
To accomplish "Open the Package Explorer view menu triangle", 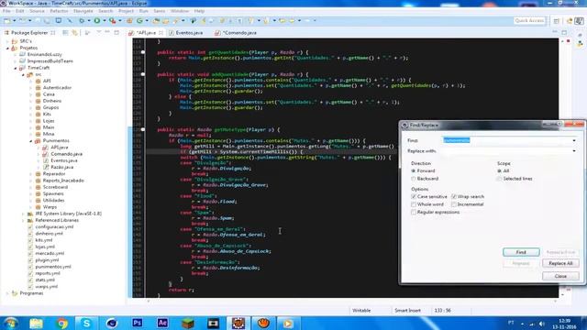I will click(x=99, y=33).
